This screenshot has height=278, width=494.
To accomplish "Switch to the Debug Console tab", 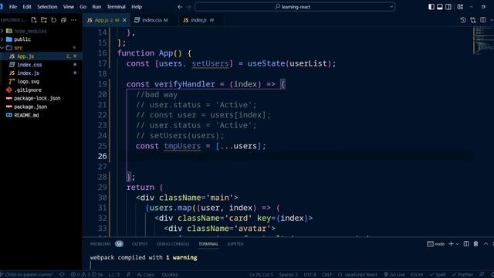I will click(x=173, y=244).
